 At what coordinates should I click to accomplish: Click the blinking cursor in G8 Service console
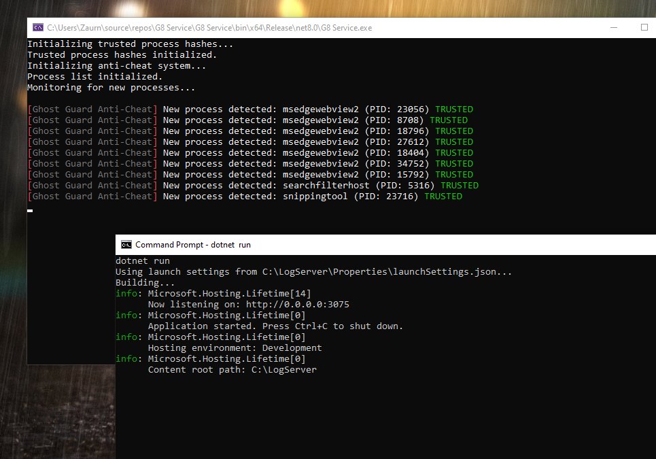(x=29, y=211)
